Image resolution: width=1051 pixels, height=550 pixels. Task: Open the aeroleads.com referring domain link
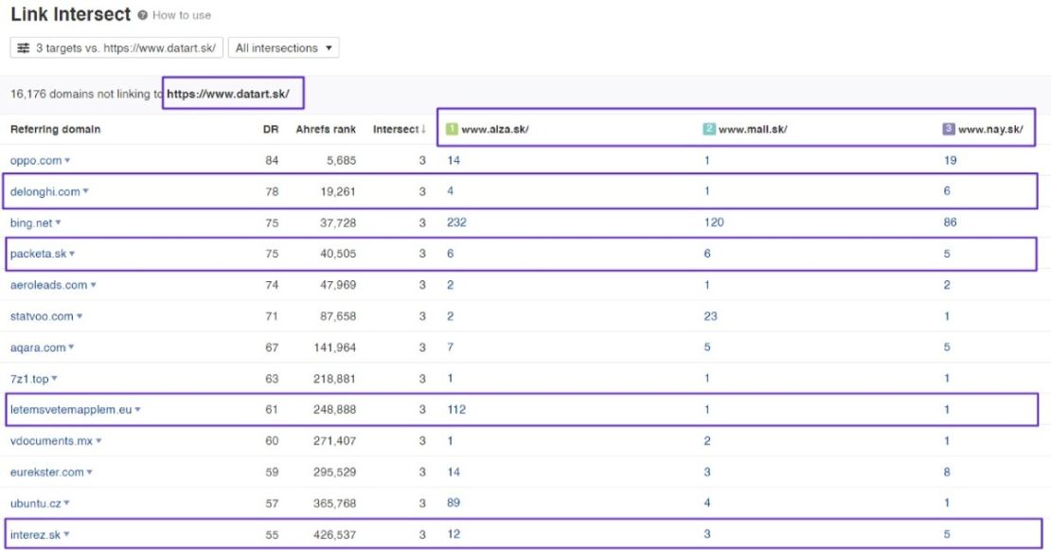coord(48,285)
